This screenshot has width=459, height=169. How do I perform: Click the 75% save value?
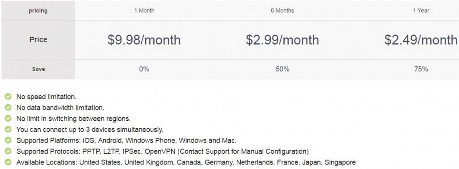click(x=421, y=69)
